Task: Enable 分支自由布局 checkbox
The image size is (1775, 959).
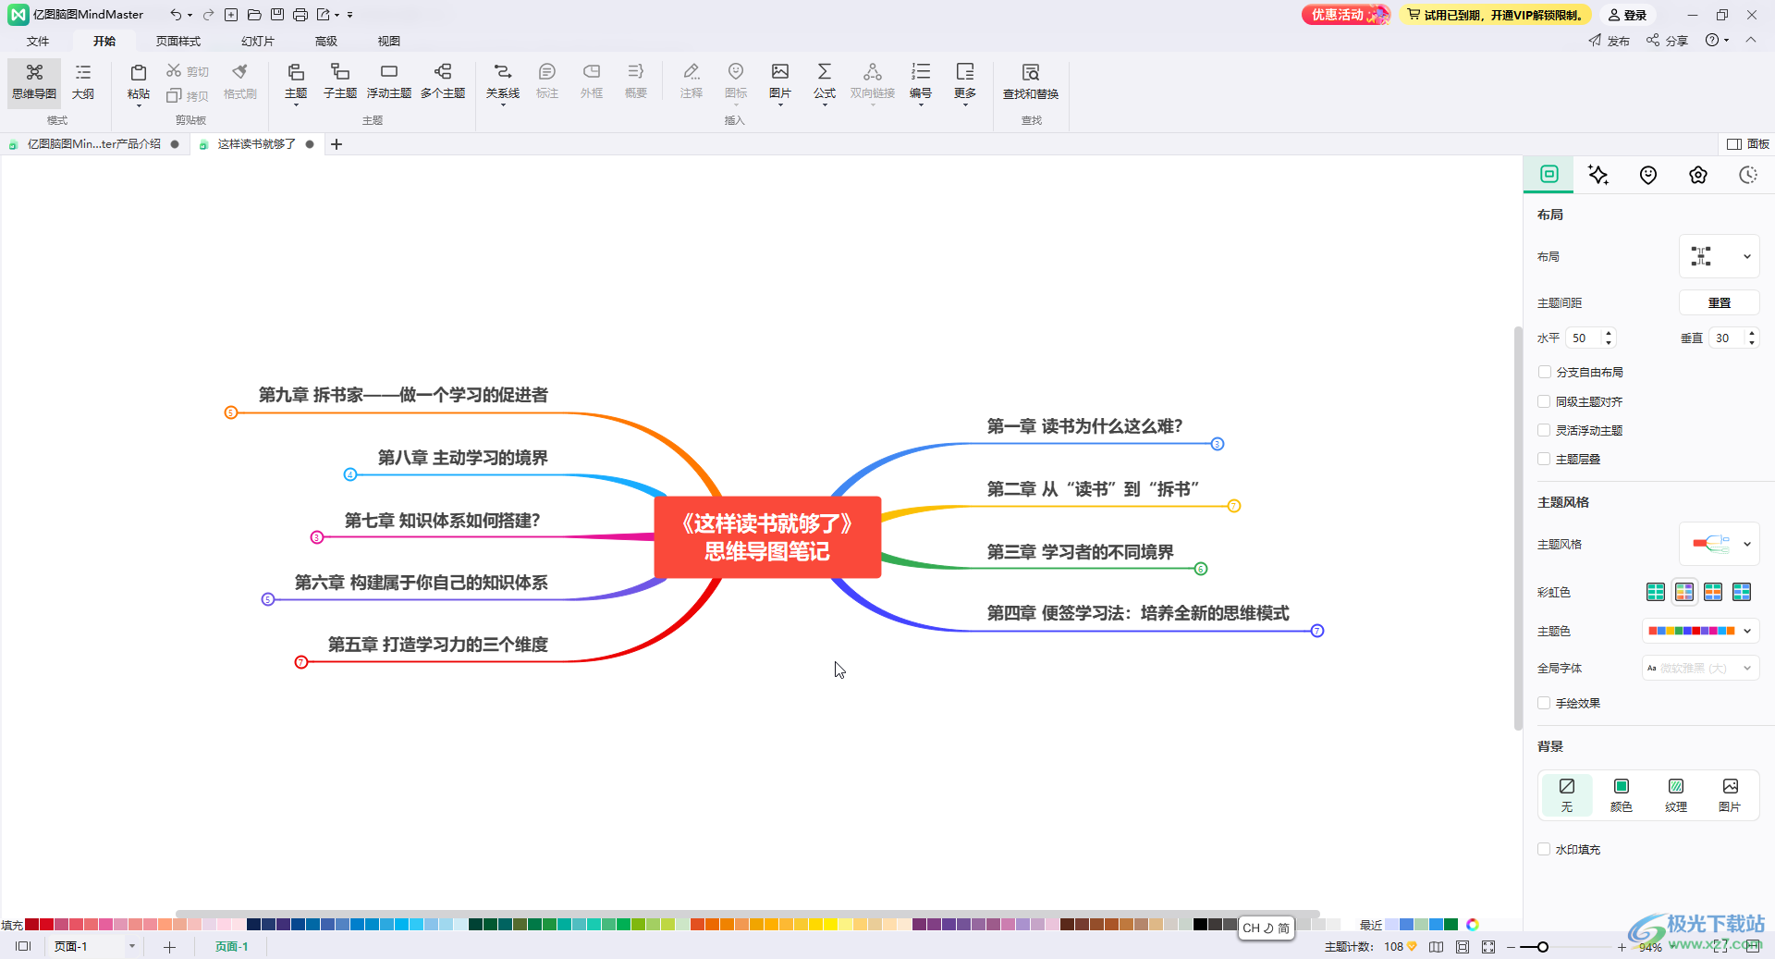Action: [1544, 372]
